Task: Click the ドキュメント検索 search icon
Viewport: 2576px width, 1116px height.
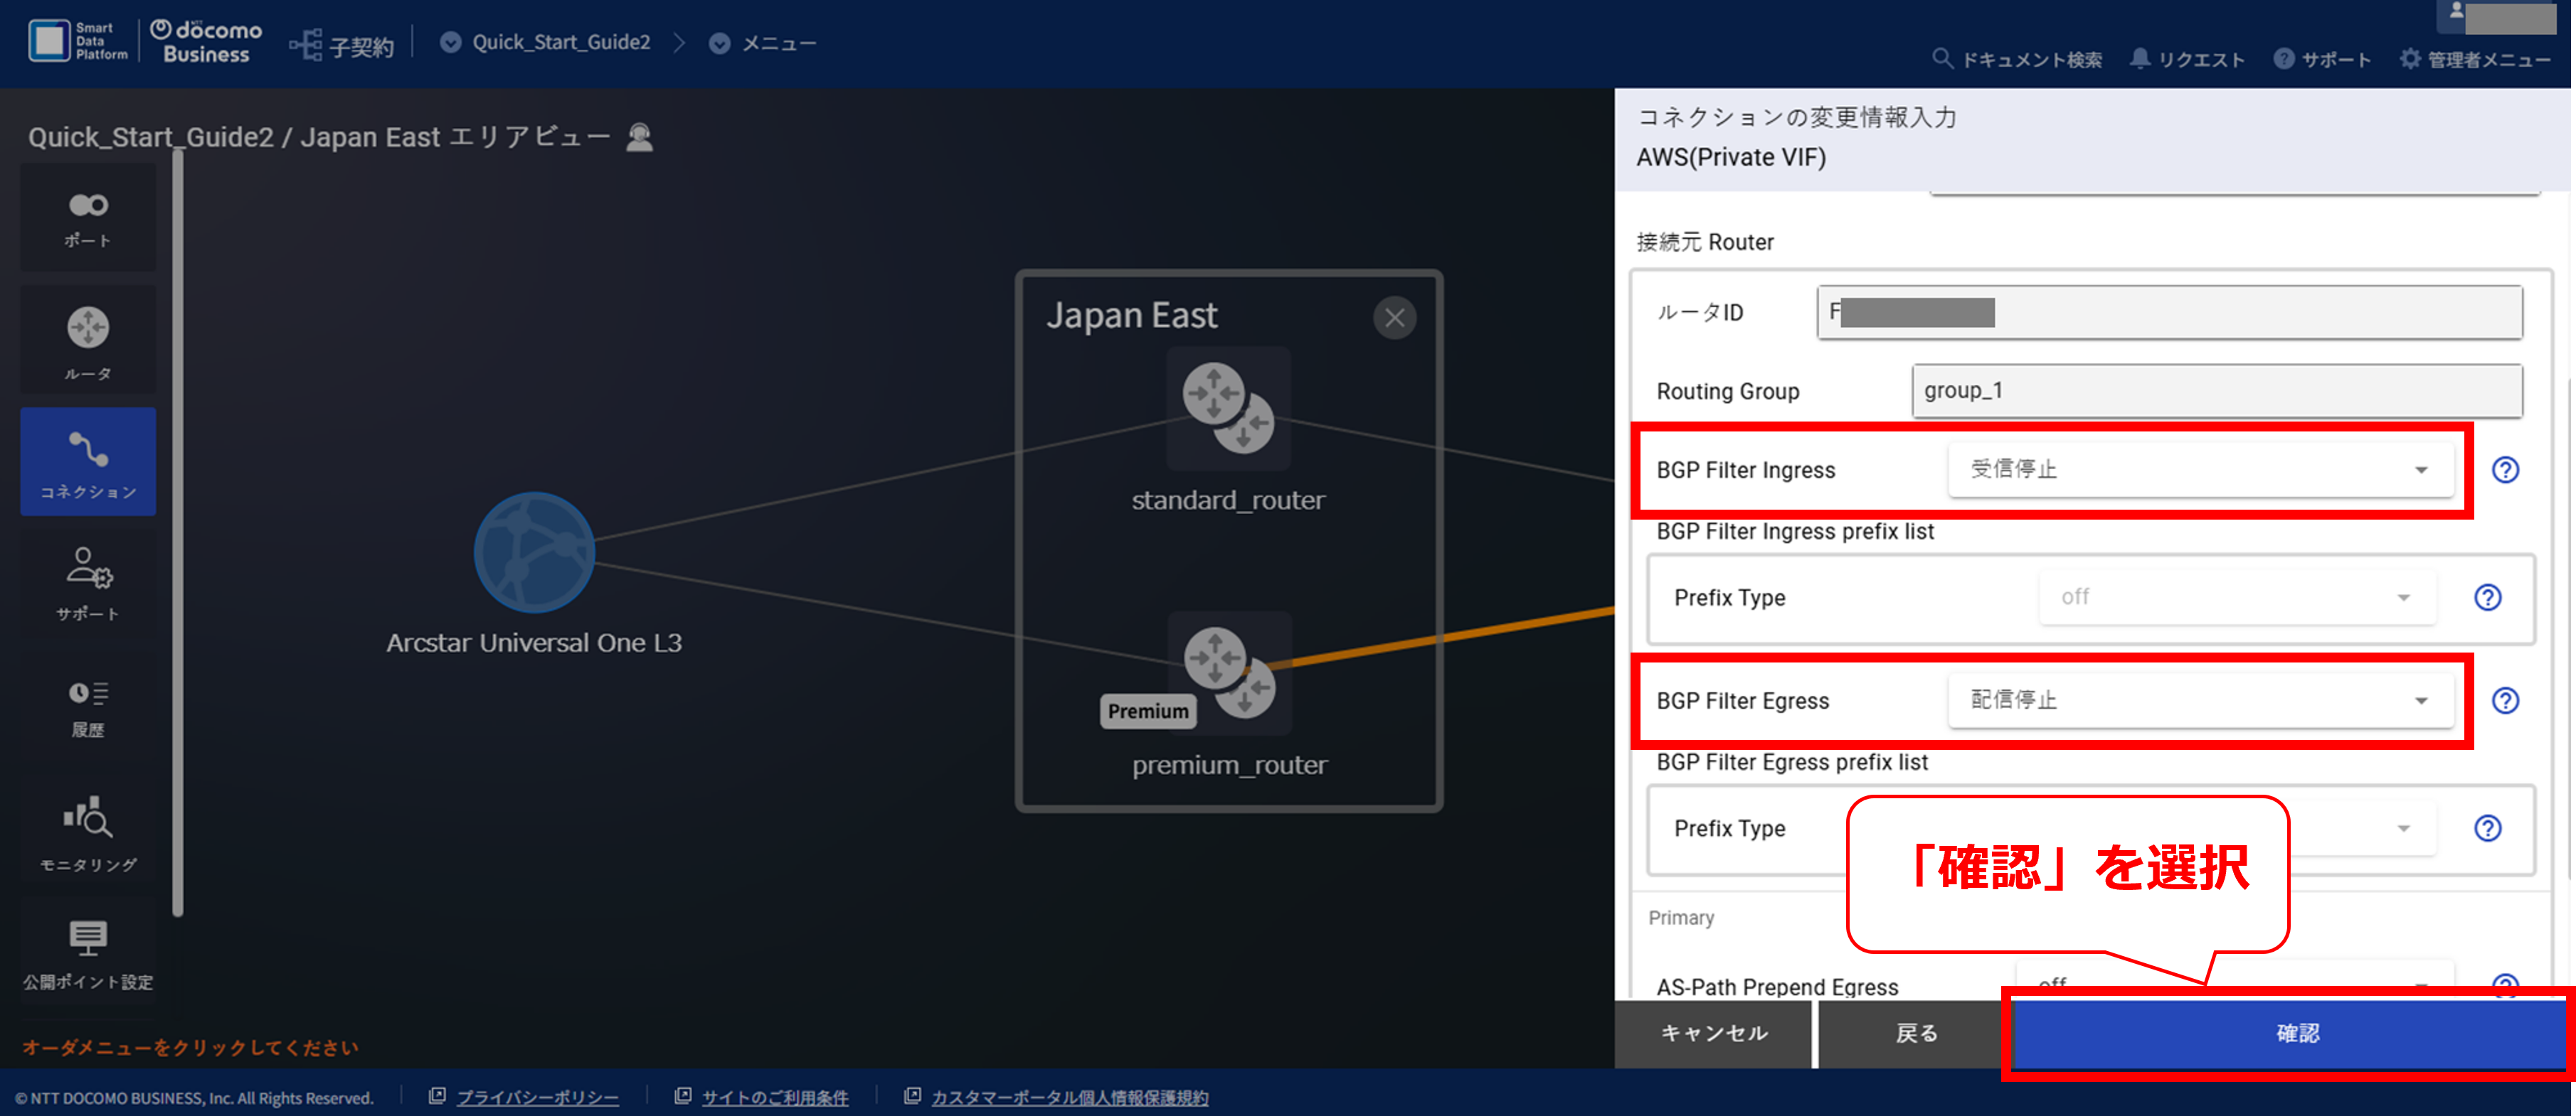Action: click(1941, 58)
